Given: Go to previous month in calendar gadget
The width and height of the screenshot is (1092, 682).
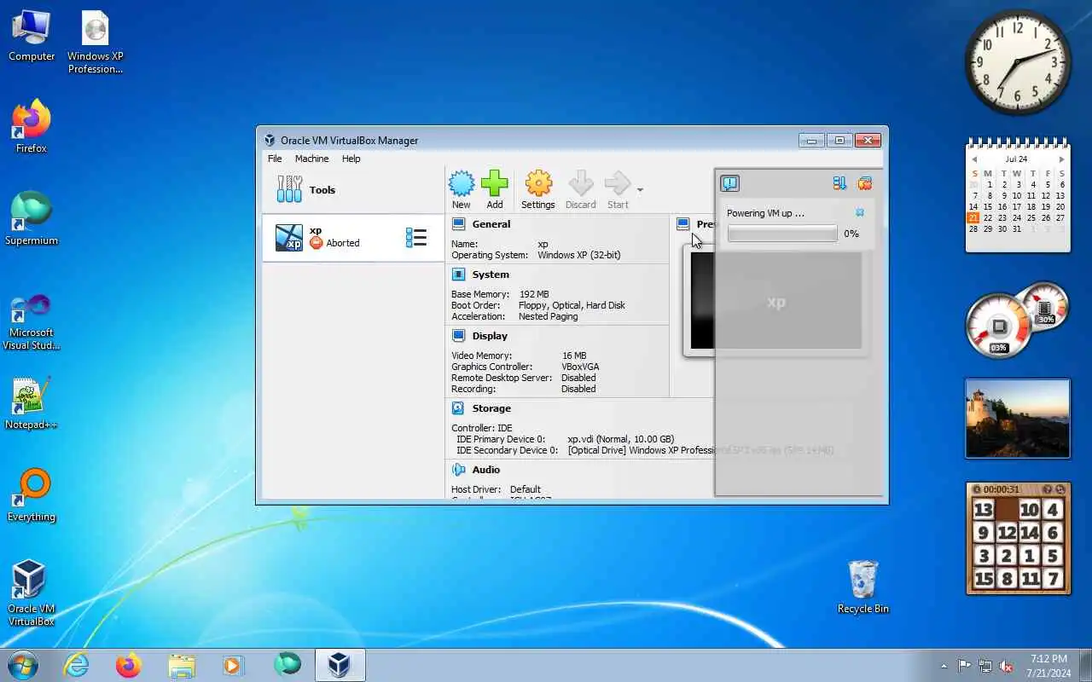Looking at the screenshot, I should pyautogui.click(x=974, y=159).
